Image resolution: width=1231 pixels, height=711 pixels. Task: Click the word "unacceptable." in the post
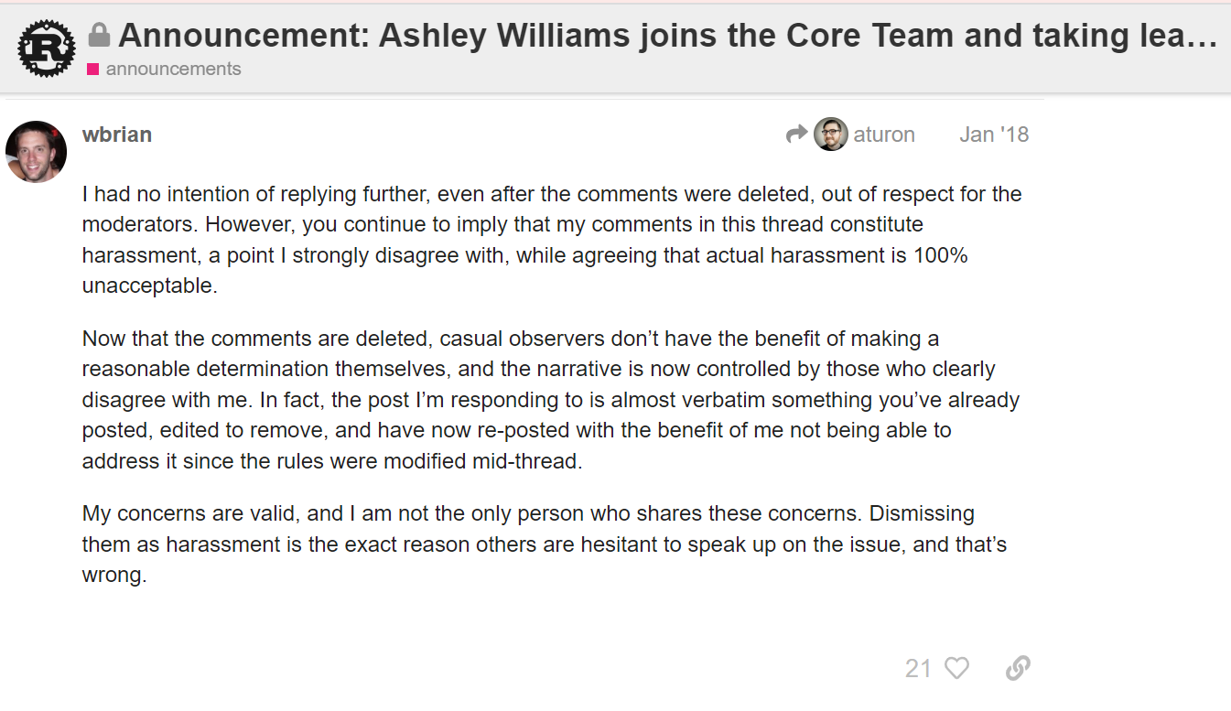pos(150,285)
